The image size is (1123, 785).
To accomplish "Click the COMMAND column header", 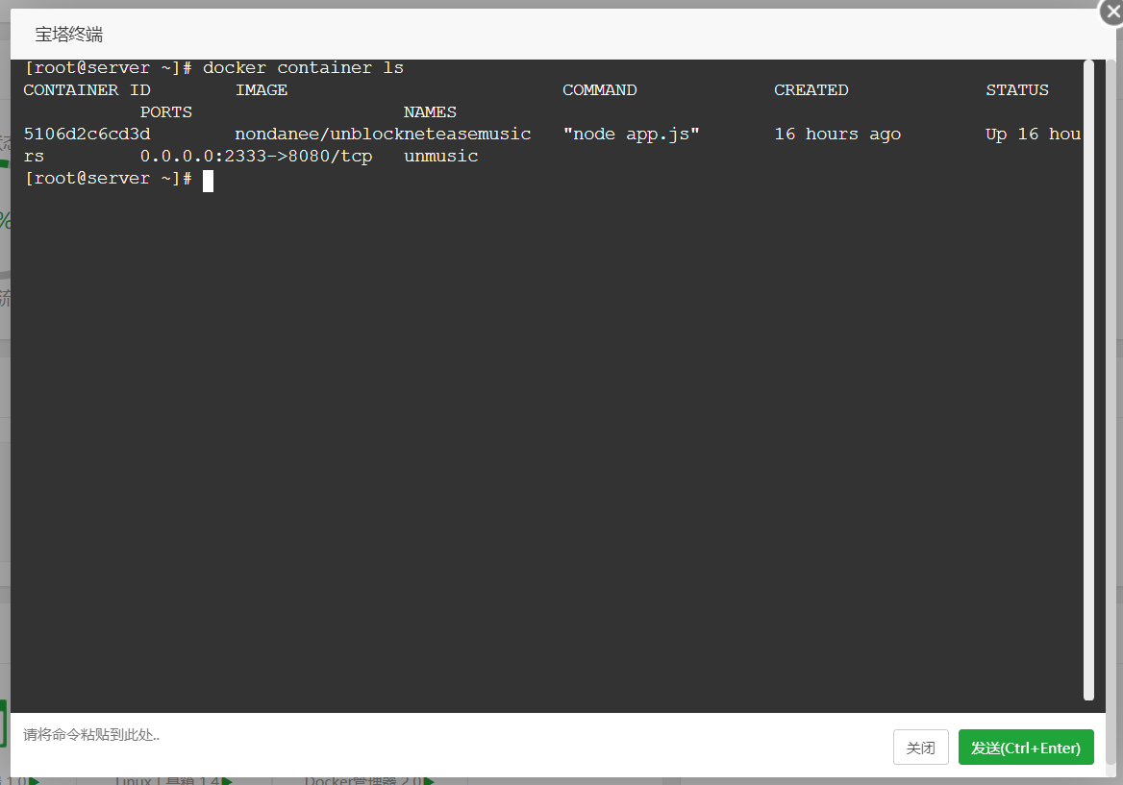I will click(599, 90).
